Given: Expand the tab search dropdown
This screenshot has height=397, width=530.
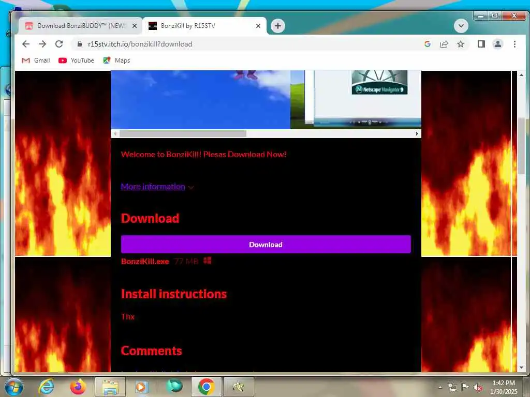Looking at the screenshot, I should tap(461, 26).
